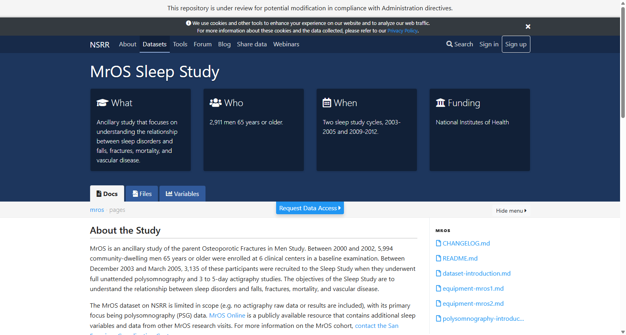Click the file icon on the Files tab
Viewport: 626px width, 335px height.
(x=135, y=194)
